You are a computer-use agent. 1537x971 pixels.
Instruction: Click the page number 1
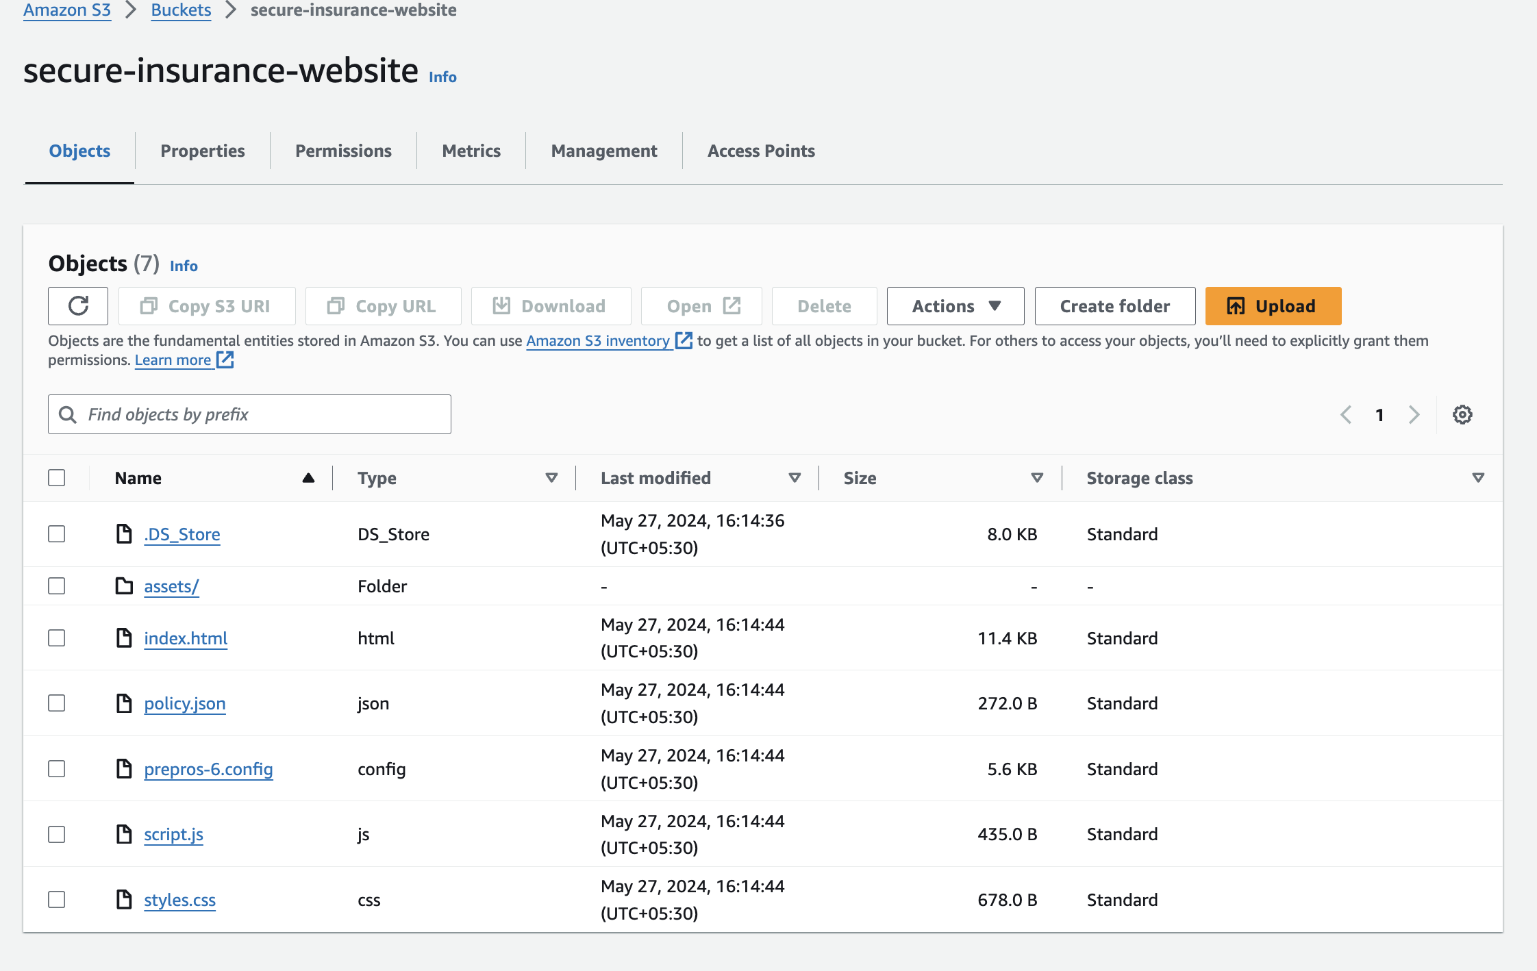[1379, 415]
